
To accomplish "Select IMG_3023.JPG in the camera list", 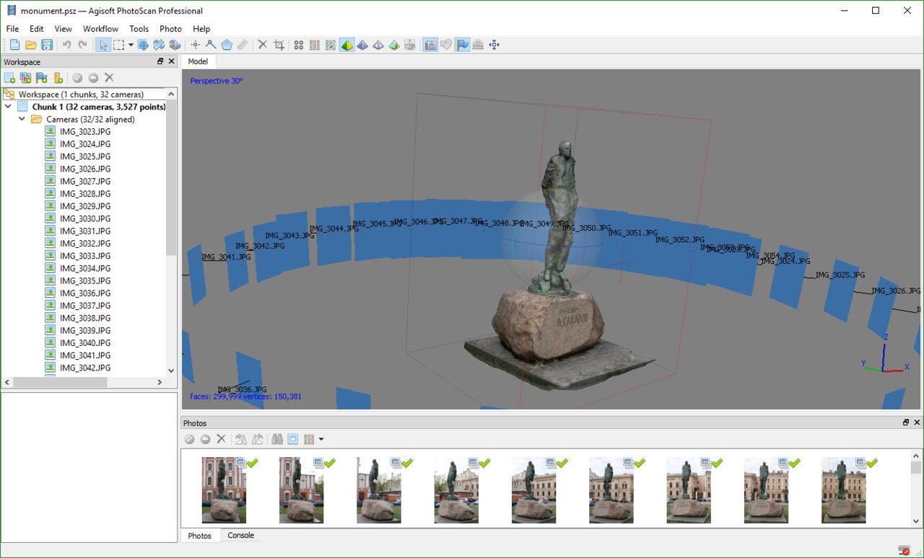I will (85, 131).
